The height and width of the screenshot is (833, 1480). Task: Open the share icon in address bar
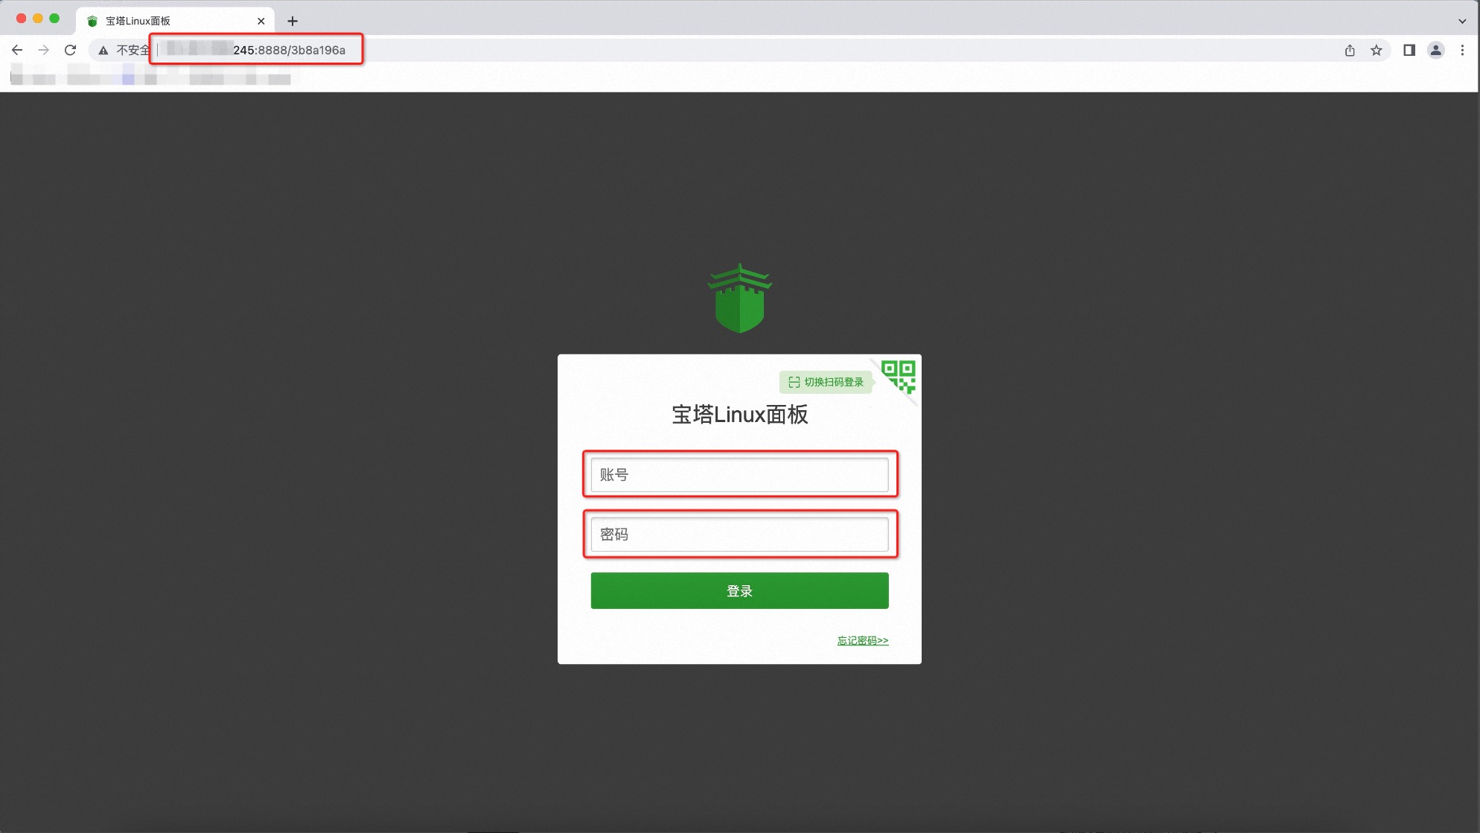point(1350,50)
